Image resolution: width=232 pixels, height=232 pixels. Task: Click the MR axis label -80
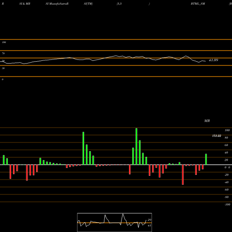click(x=226, y=197)
